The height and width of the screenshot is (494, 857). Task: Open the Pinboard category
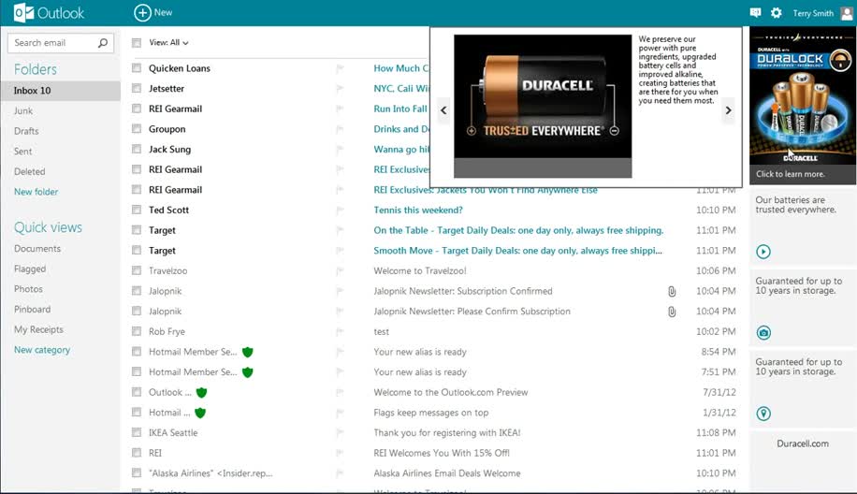[x=32, y=310]
